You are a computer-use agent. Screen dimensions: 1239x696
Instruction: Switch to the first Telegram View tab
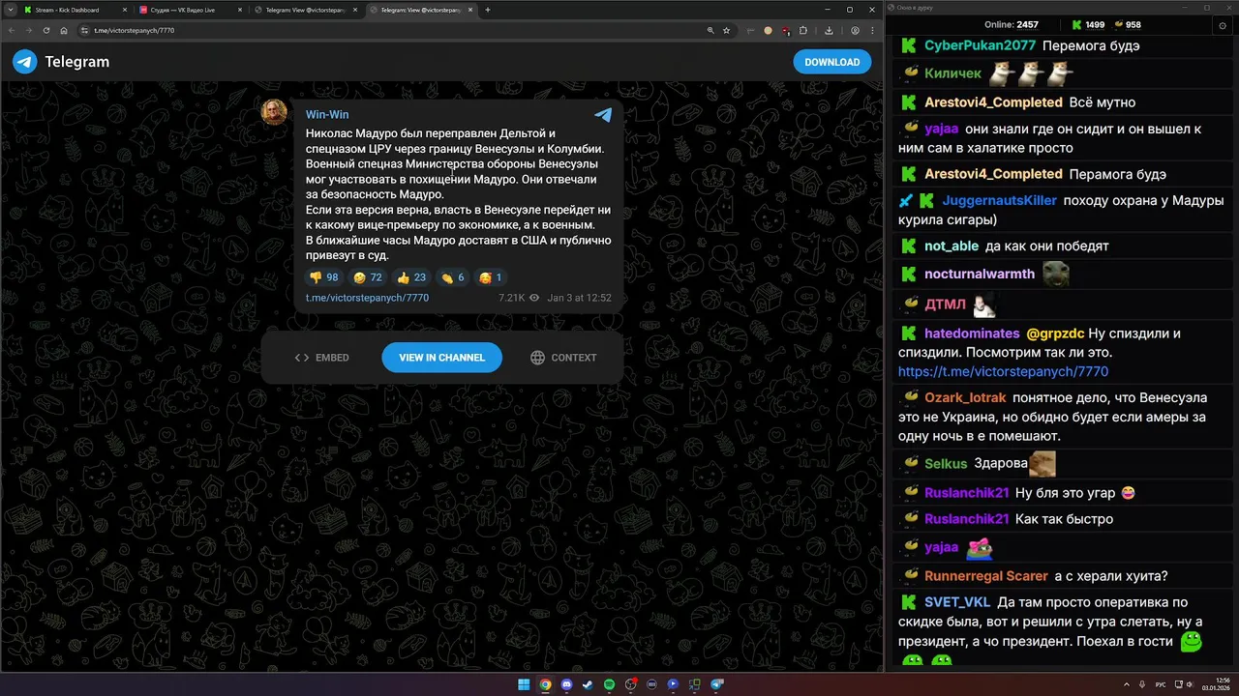click(305, 10)
